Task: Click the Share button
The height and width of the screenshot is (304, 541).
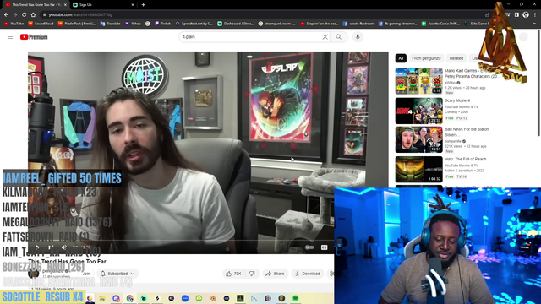Action: [x=275, y=274]
